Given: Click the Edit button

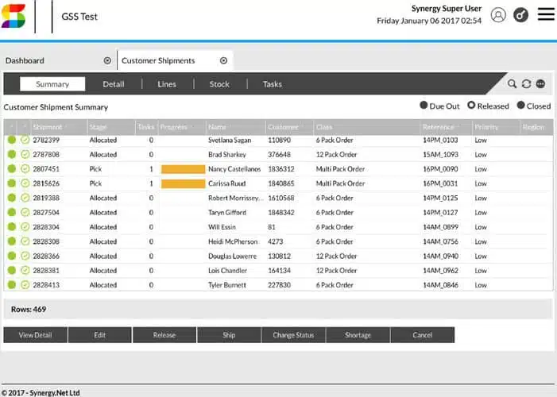Looking at the screenshot, I should pyautogui.click(x=100, y=335).
